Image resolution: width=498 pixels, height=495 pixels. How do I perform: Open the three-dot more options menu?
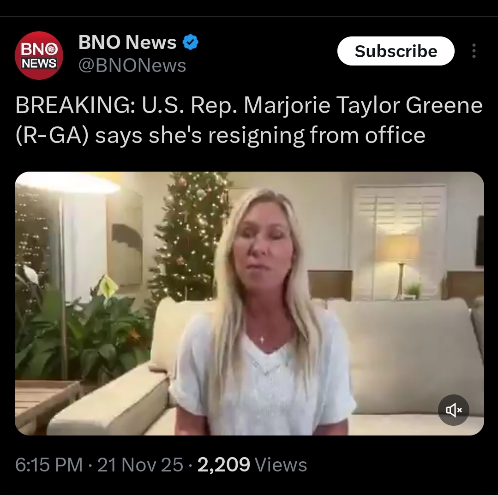click(474, 51)
